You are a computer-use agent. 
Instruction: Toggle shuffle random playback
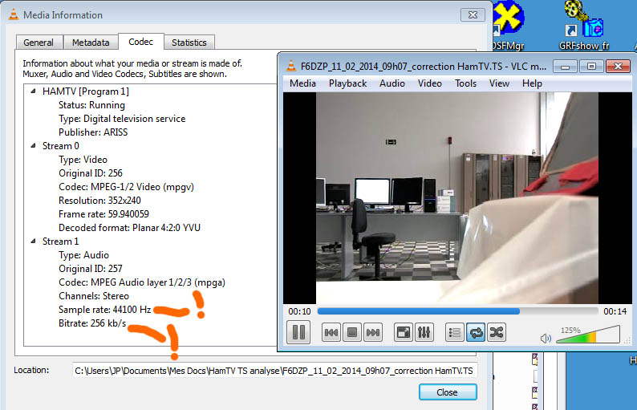pyautogui.click(x=497, y=333)
